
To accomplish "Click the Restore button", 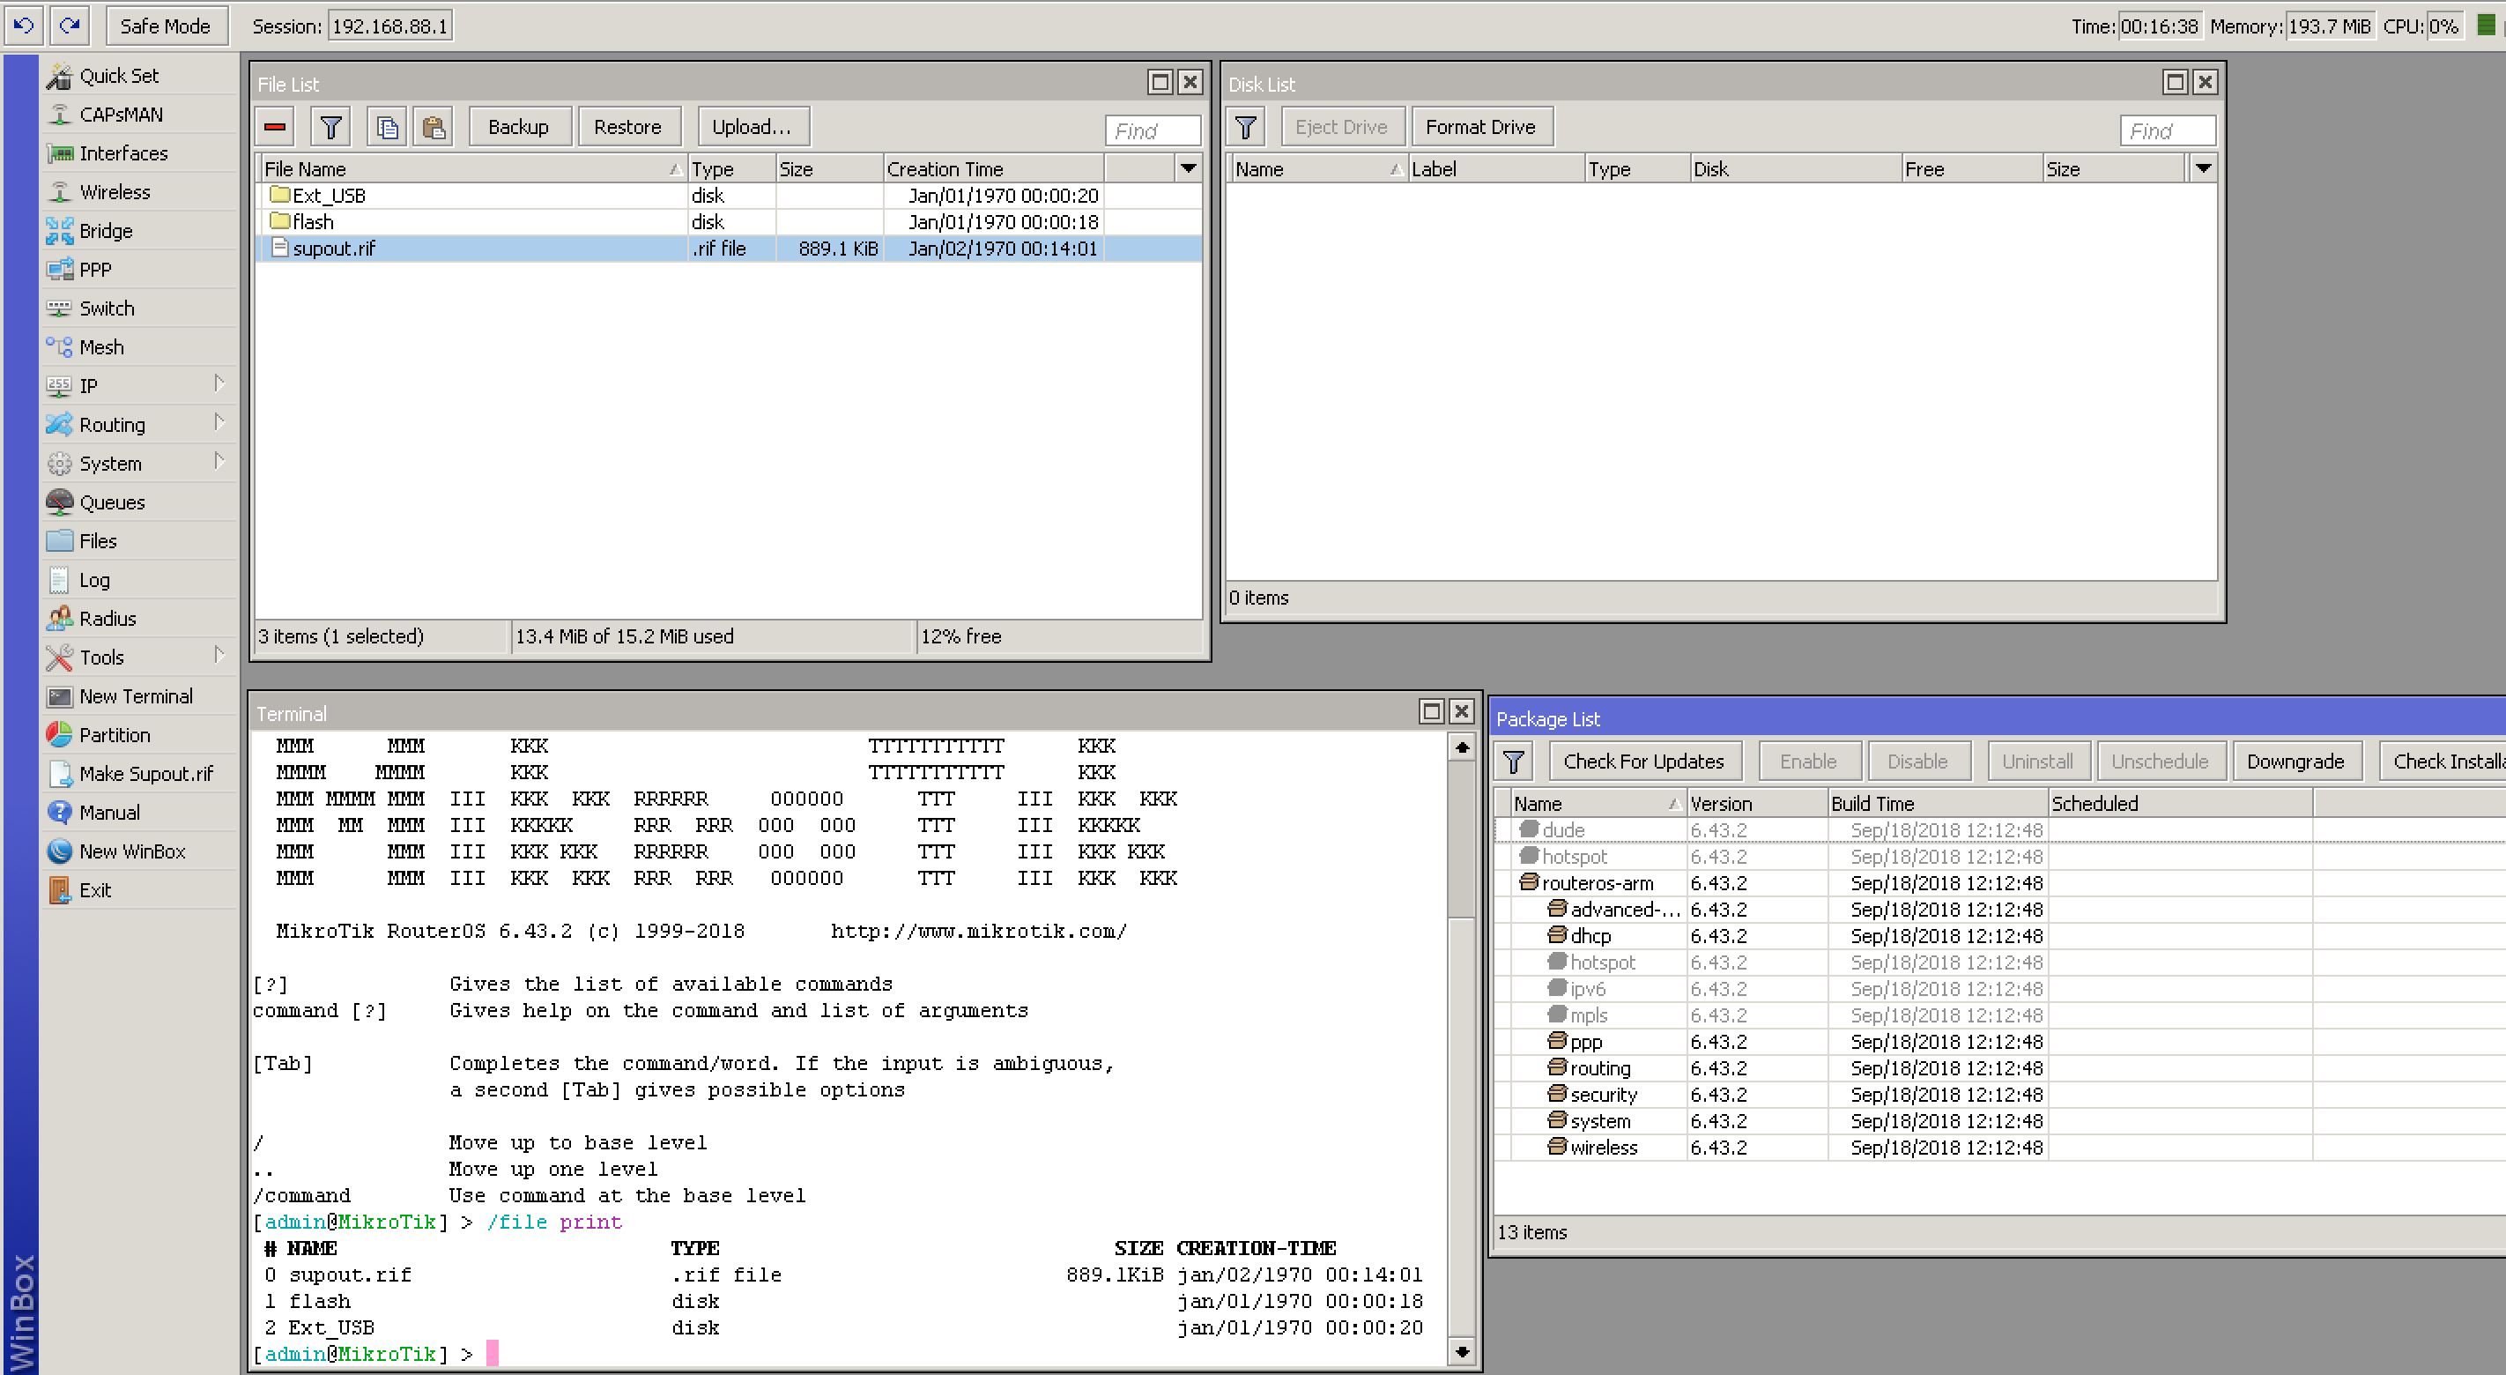I will (x=627, y=128).
